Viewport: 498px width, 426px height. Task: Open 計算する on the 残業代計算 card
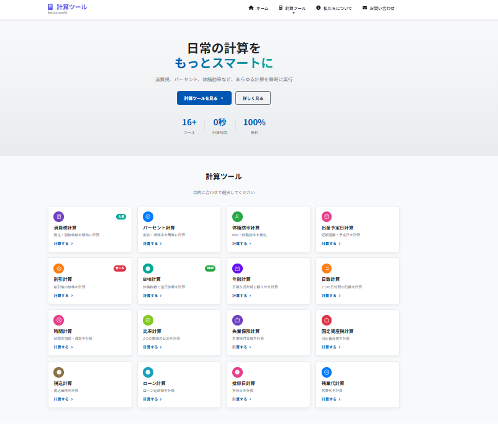330,399
